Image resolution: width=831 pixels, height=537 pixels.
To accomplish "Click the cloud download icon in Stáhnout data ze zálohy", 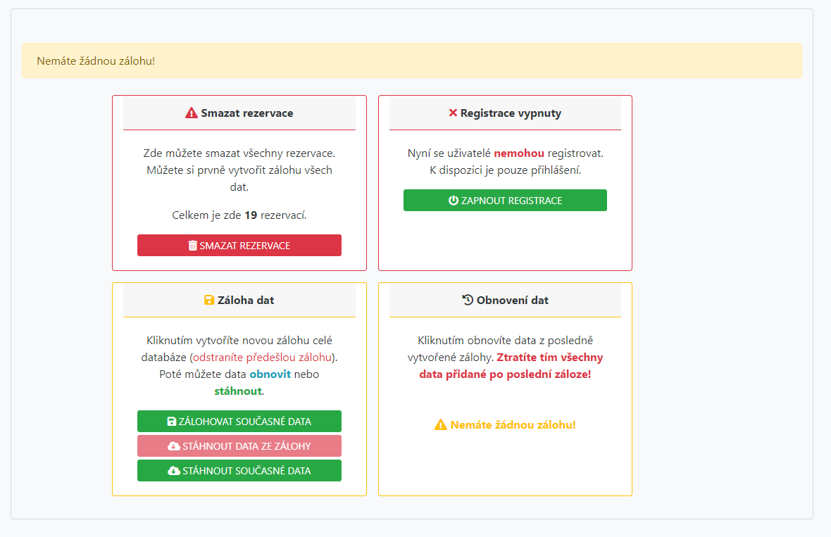I will [x=174, y=446].
